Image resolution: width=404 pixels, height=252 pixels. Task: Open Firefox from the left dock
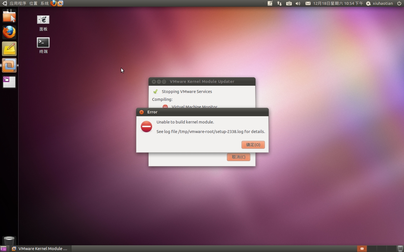tap(9, 32)
